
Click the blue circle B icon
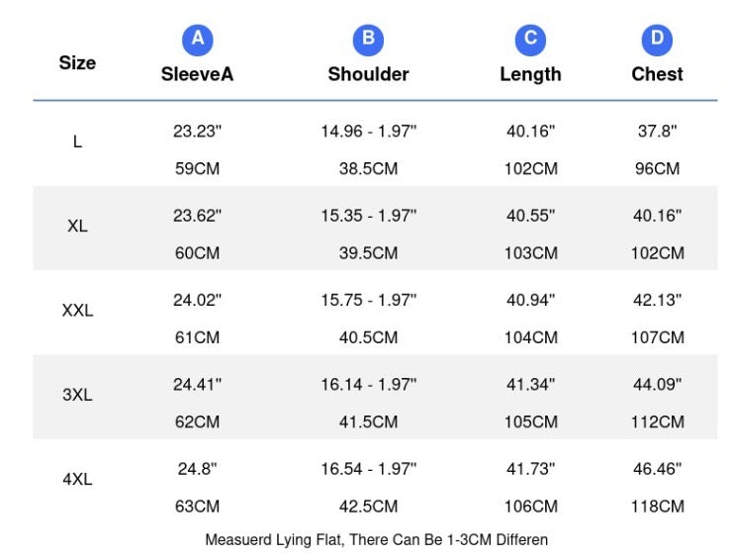click(368, 40)
